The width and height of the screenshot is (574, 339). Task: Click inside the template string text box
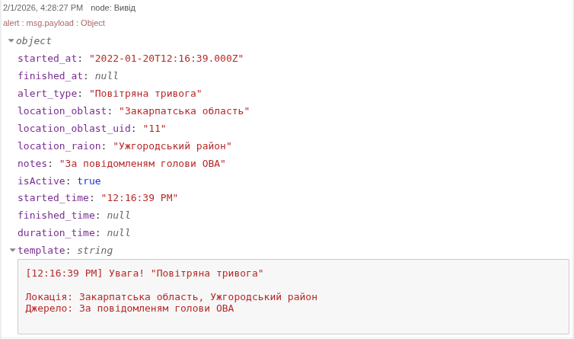click(x=293, y=296)
